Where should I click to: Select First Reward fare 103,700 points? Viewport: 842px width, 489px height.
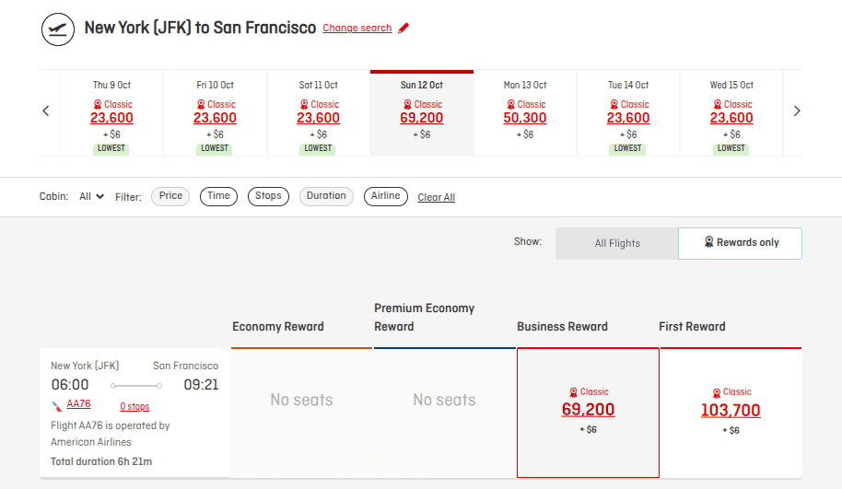point(731,413)
